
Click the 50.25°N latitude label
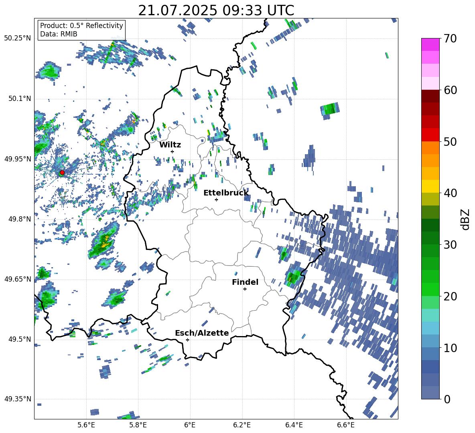[18, 38]
